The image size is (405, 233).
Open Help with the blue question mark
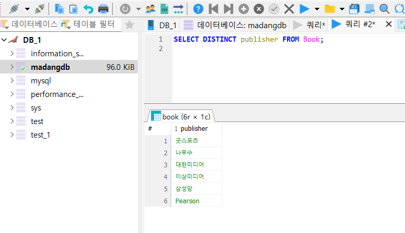(198, 9)
